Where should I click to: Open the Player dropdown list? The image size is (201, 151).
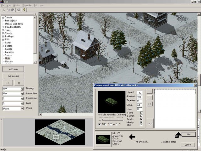(x=22, y=109)
